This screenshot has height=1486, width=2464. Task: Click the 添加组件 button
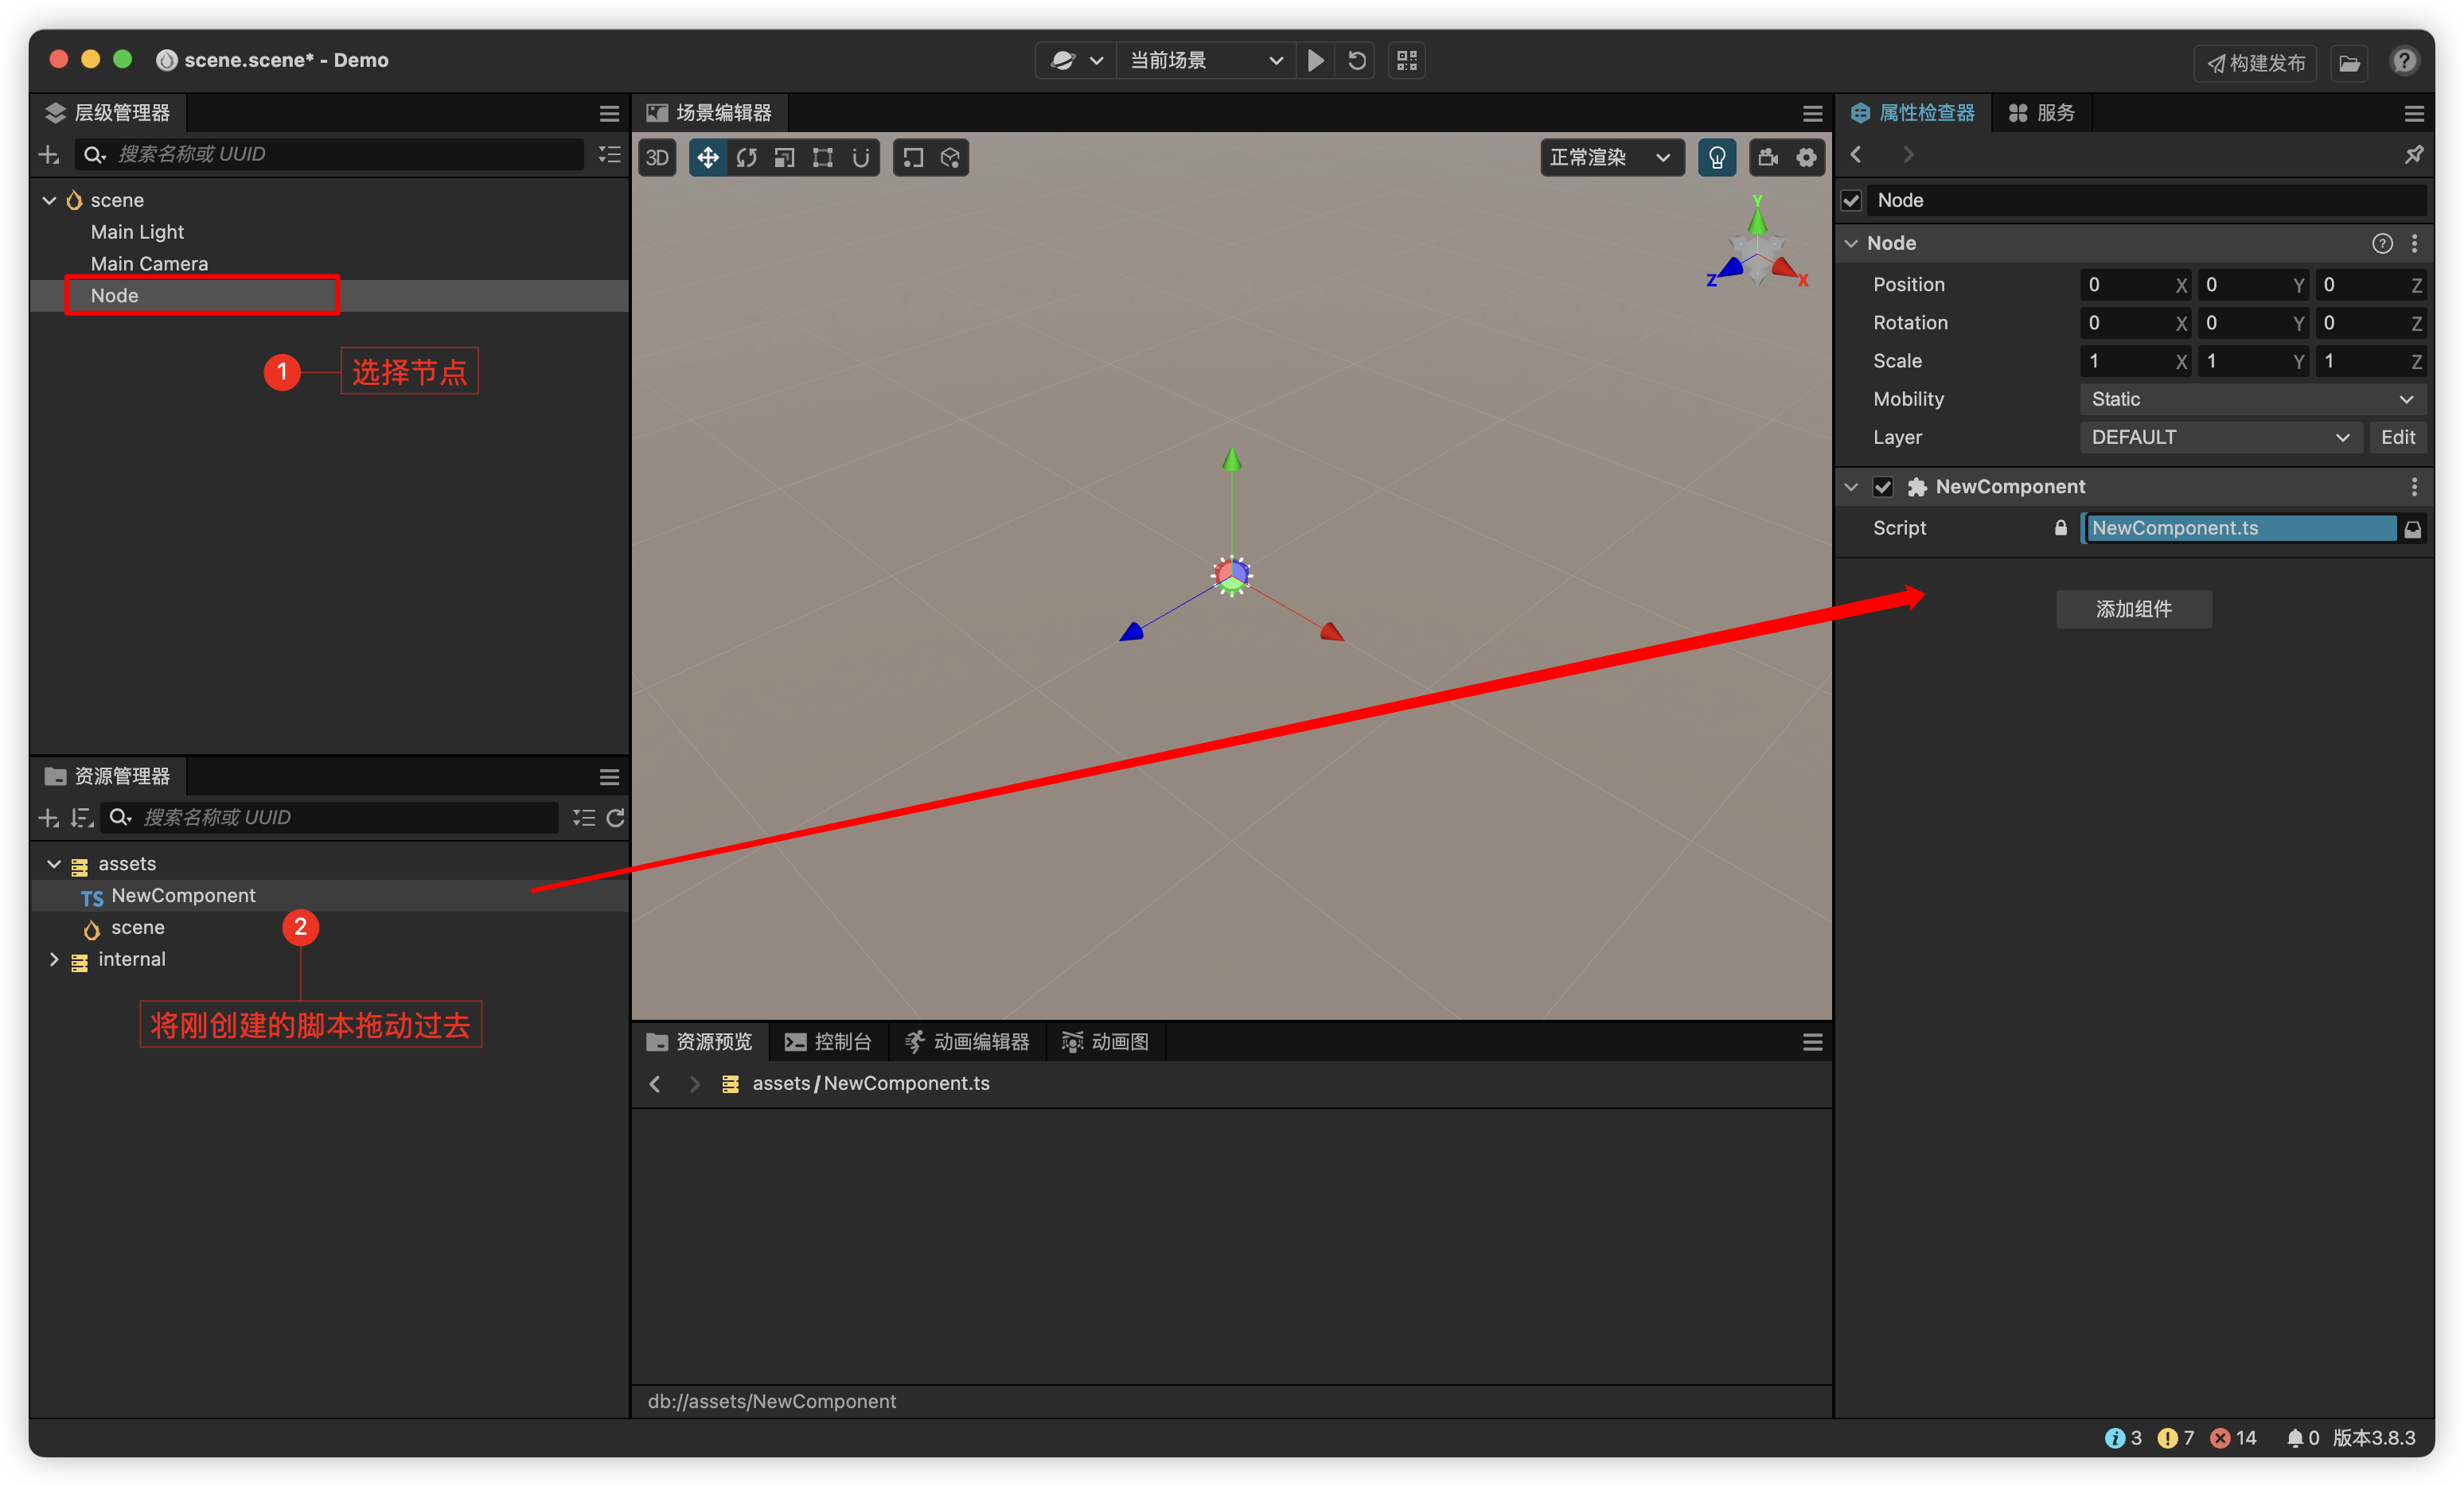click(x=2133, y=609)
